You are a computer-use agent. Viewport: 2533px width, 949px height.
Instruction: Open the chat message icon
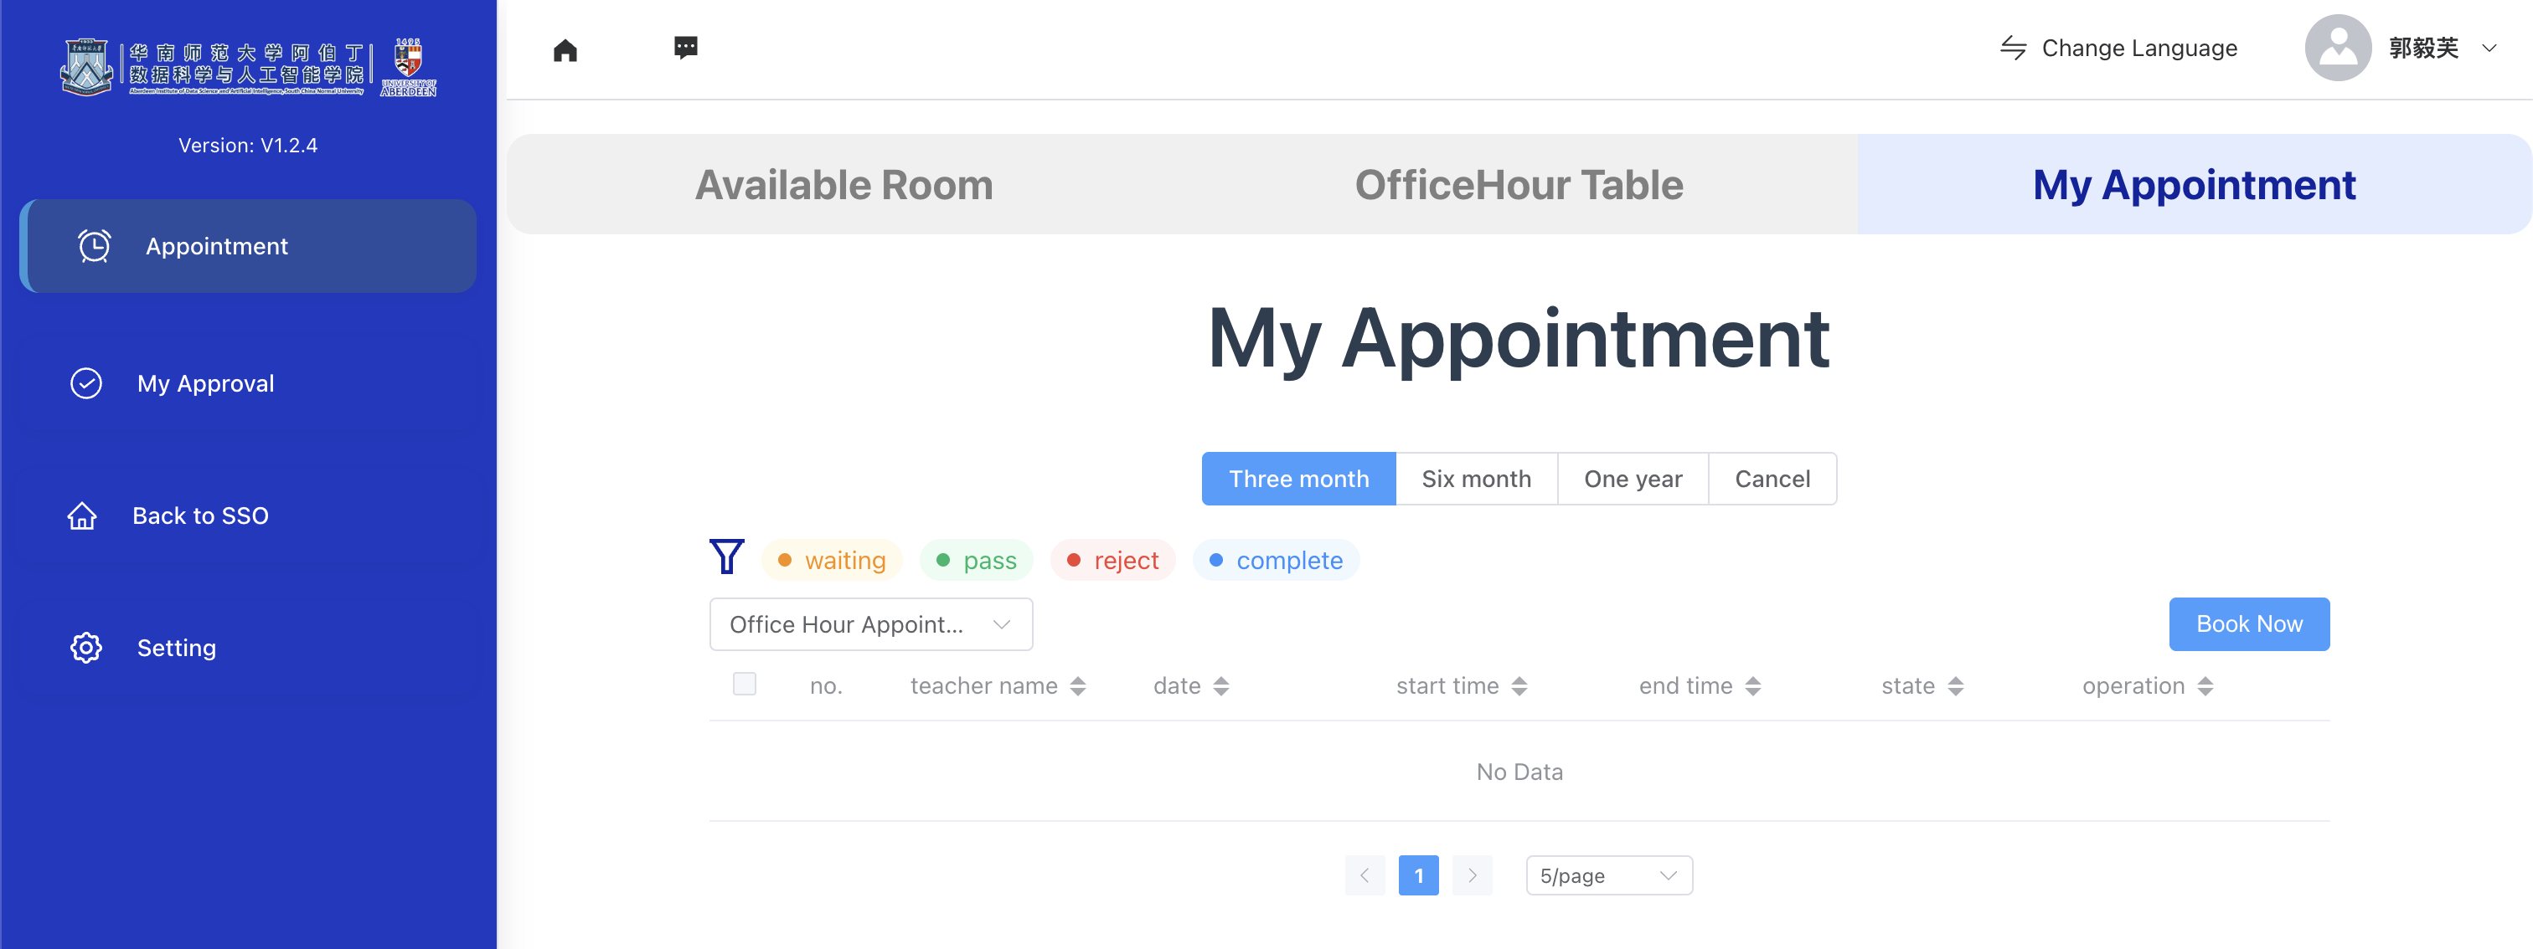tap(684, 47)
